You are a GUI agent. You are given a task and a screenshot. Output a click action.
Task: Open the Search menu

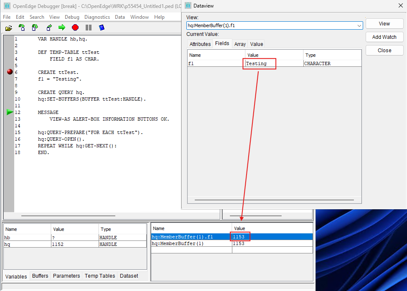coord(37,17)
